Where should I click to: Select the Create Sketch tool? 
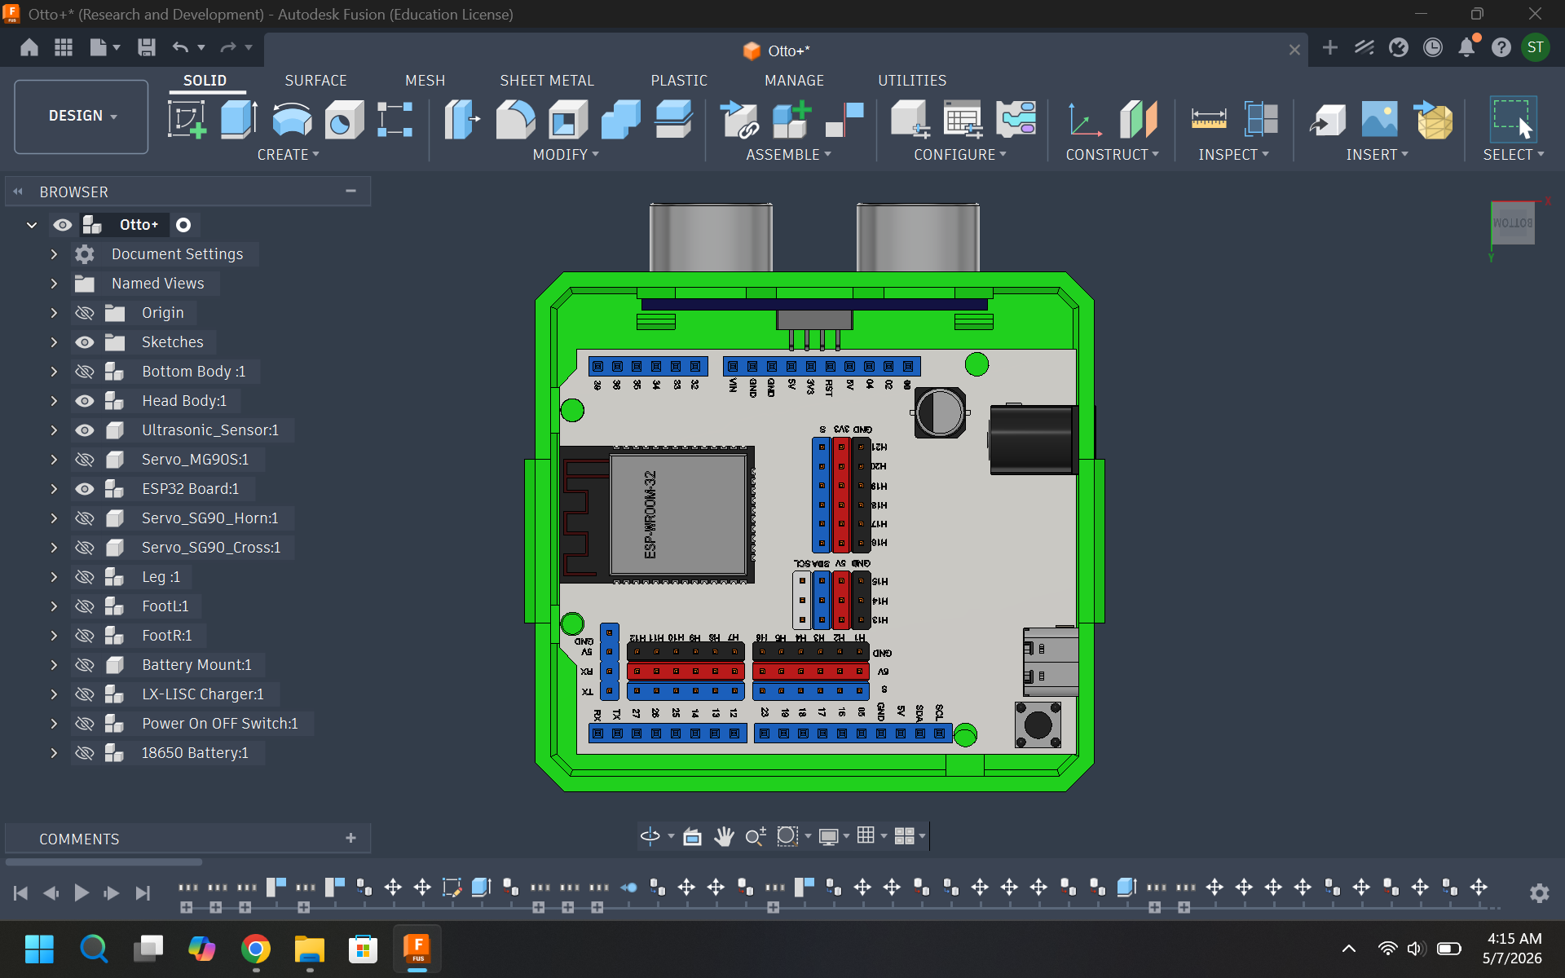(187, 119)
